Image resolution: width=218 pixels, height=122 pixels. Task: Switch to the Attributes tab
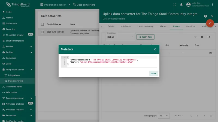tap(126, 26)
